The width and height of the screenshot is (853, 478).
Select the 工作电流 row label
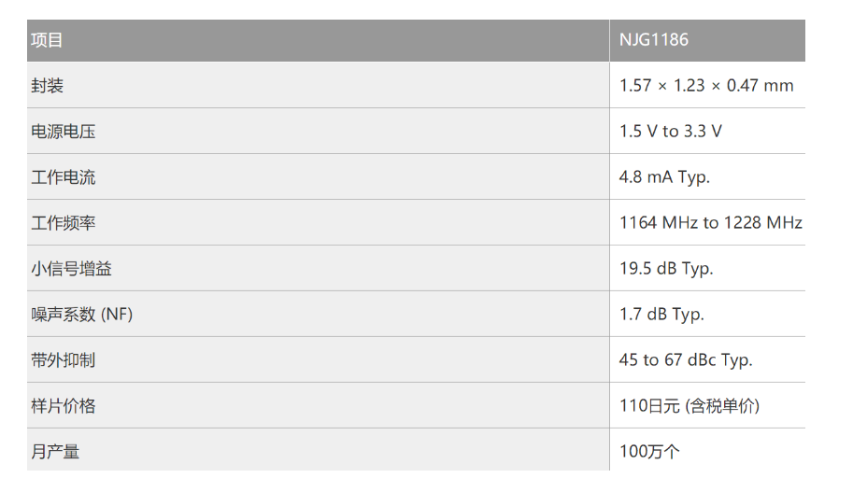click(64, 177)
